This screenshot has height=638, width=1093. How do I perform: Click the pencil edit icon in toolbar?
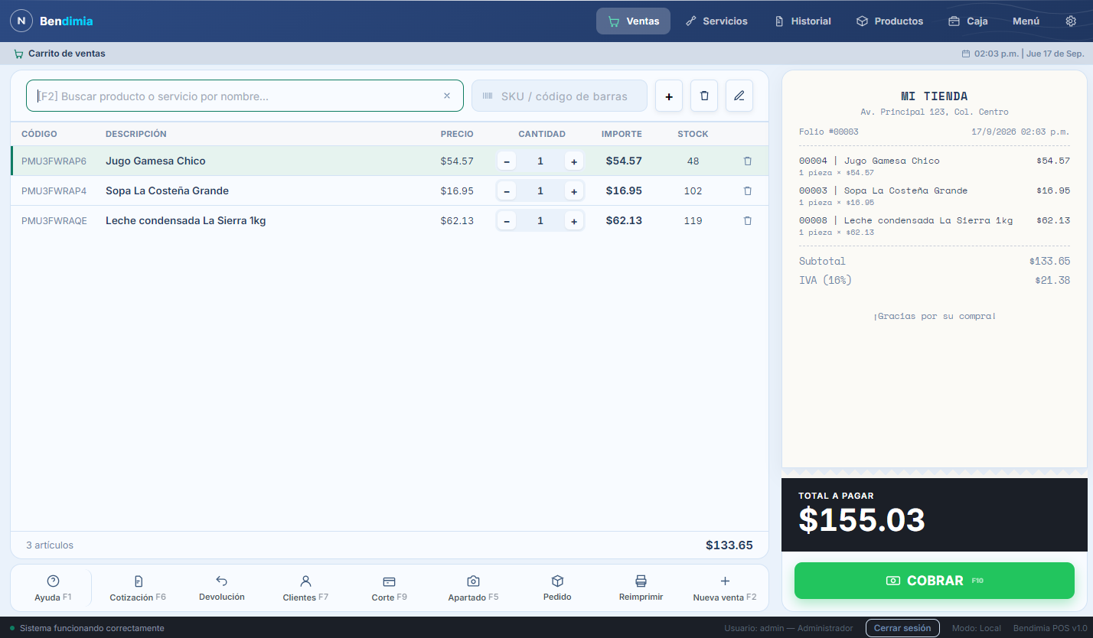(x=739, y=96)
